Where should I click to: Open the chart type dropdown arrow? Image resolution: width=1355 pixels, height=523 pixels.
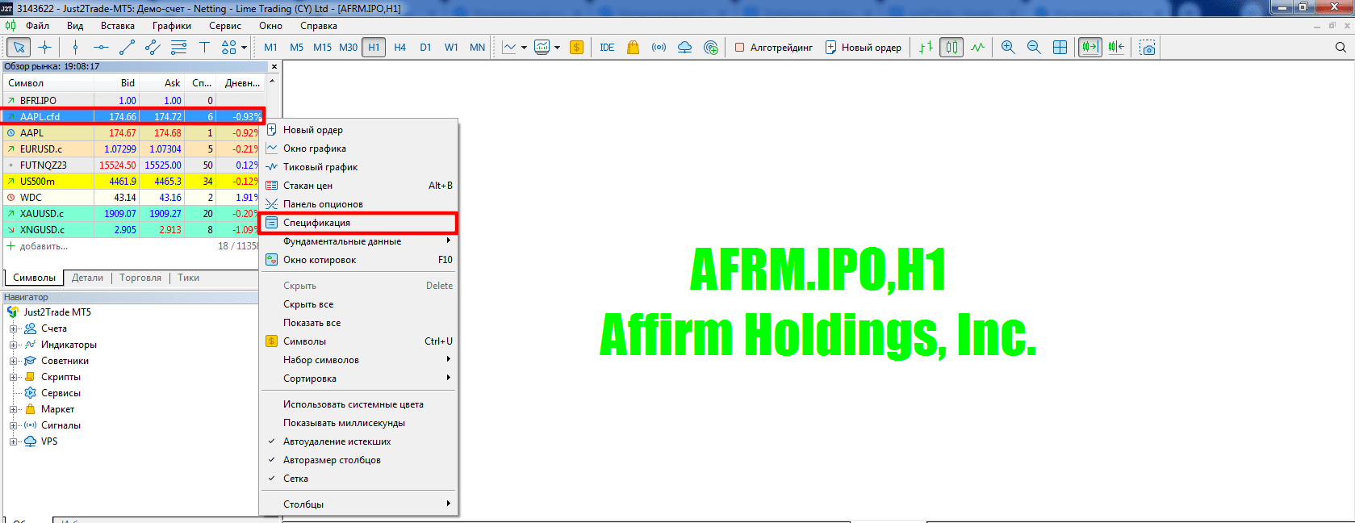[x=524, y=48]
